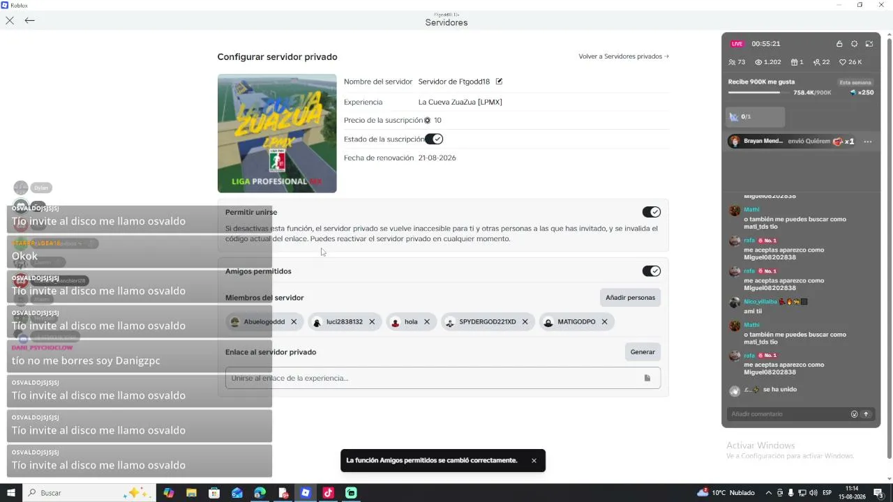Remove hola from server members
The height and width of the screenshot is (502, 893).
[427, 321]
